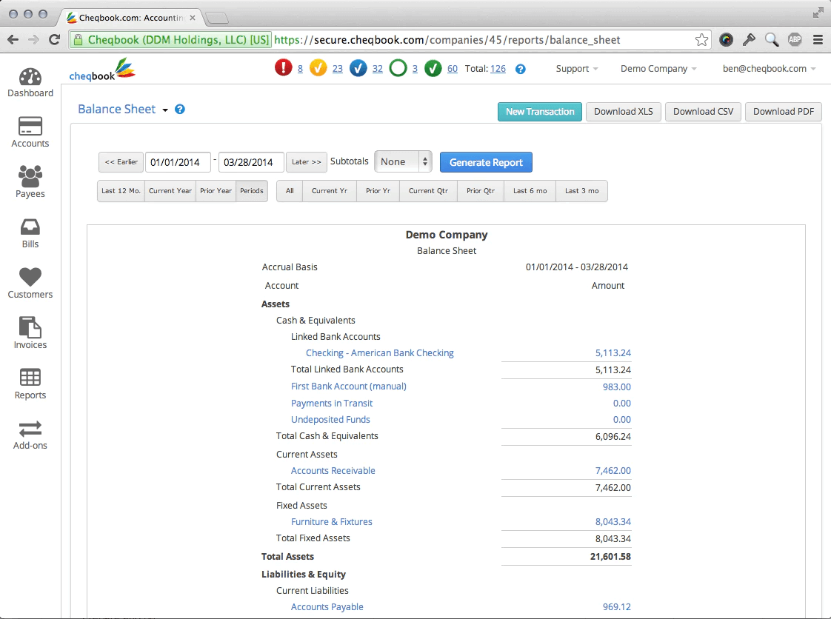The image size is (831, 619).
Task: Open the First Bank Account (manual) link
Action: point(349,387)
